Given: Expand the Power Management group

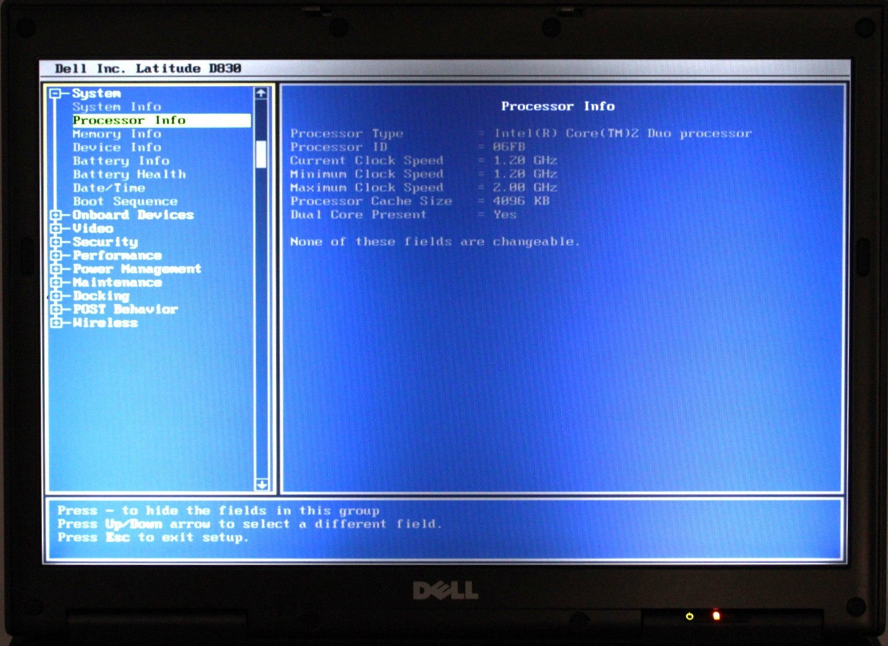Looking at the screenshot, I should point(56,269).
